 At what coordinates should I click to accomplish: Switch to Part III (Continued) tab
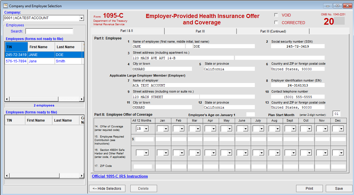pyautogui.click(x=273, y=31)
